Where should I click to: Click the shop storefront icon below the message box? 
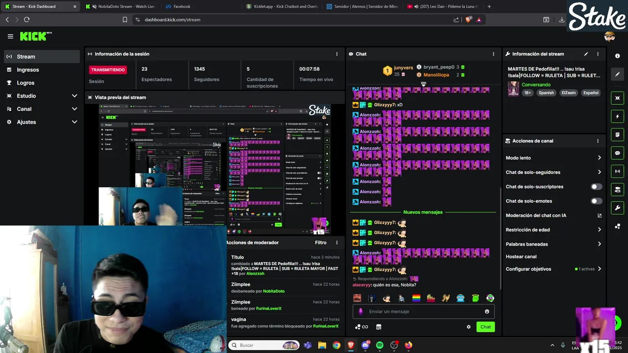tap(379, 327)
